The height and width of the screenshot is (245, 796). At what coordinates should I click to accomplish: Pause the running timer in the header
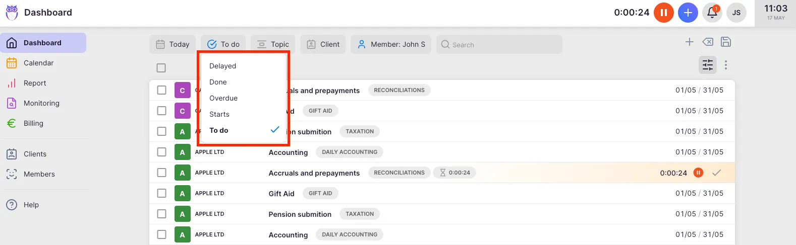(663, 13)
